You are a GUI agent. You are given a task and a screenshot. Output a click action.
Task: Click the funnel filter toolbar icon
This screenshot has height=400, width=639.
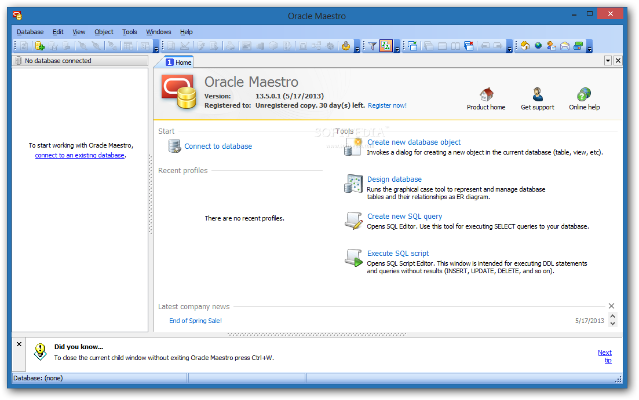click(372, 46)
